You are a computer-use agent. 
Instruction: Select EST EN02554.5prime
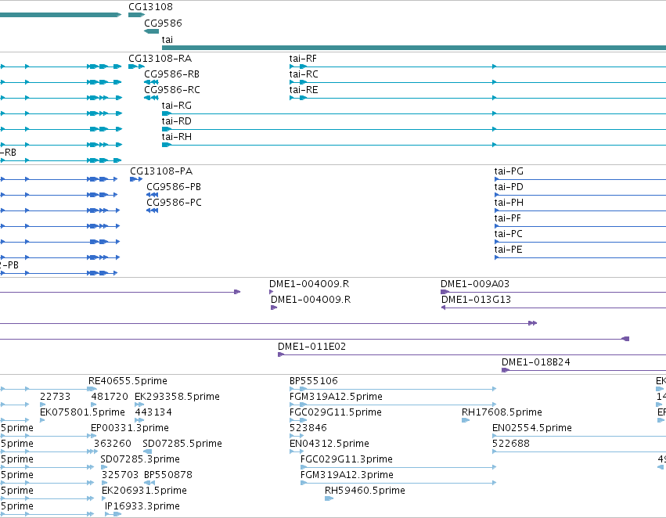click(531, 428)
